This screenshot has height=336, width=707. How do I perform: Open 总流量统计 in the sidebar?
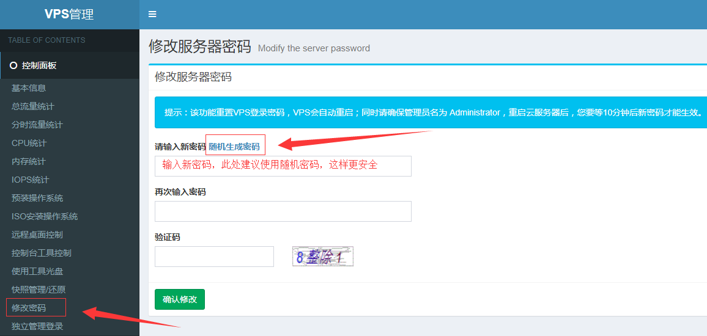point(33,106)
